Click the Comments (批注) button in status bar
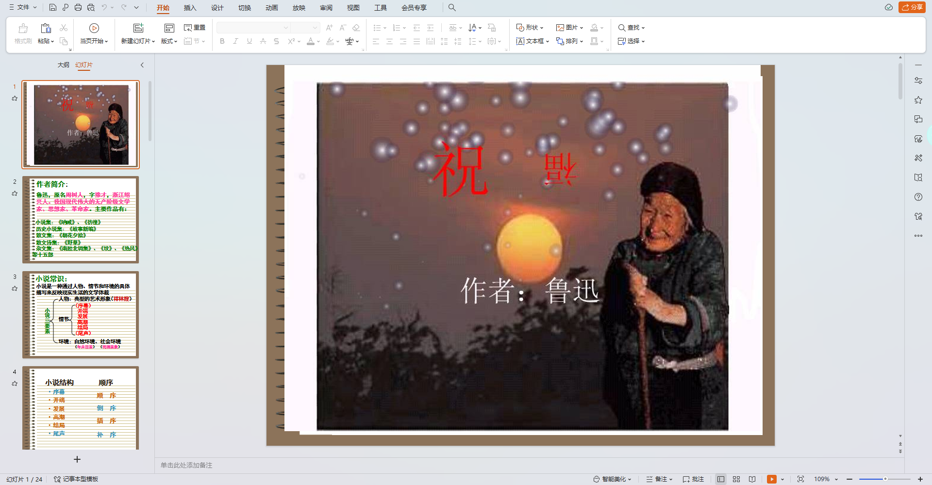 (693, 479)
